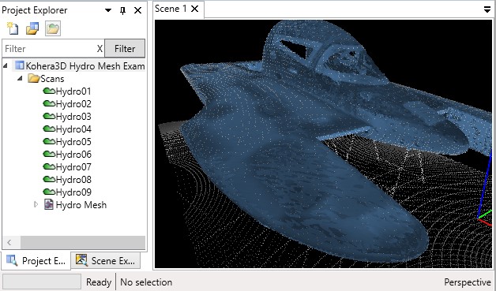Screen dimensions: 496x291
Task: Click the Scans folder icon
Action: [x=33, y=78]
